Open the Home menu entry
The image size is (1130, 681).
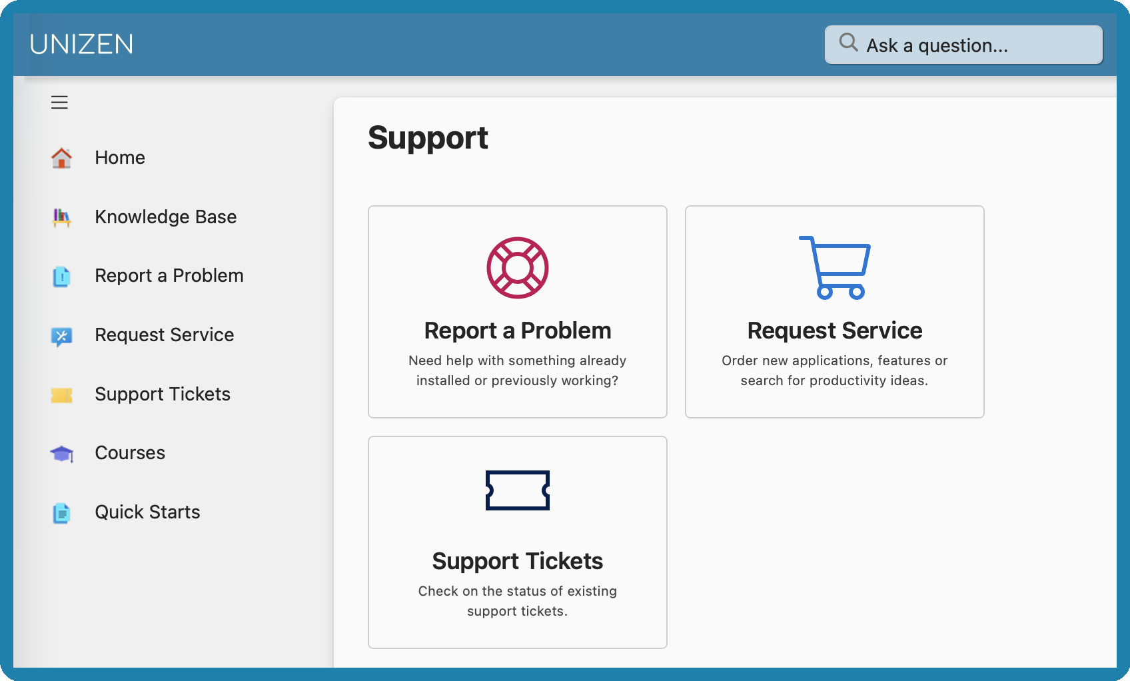point(120,158)
